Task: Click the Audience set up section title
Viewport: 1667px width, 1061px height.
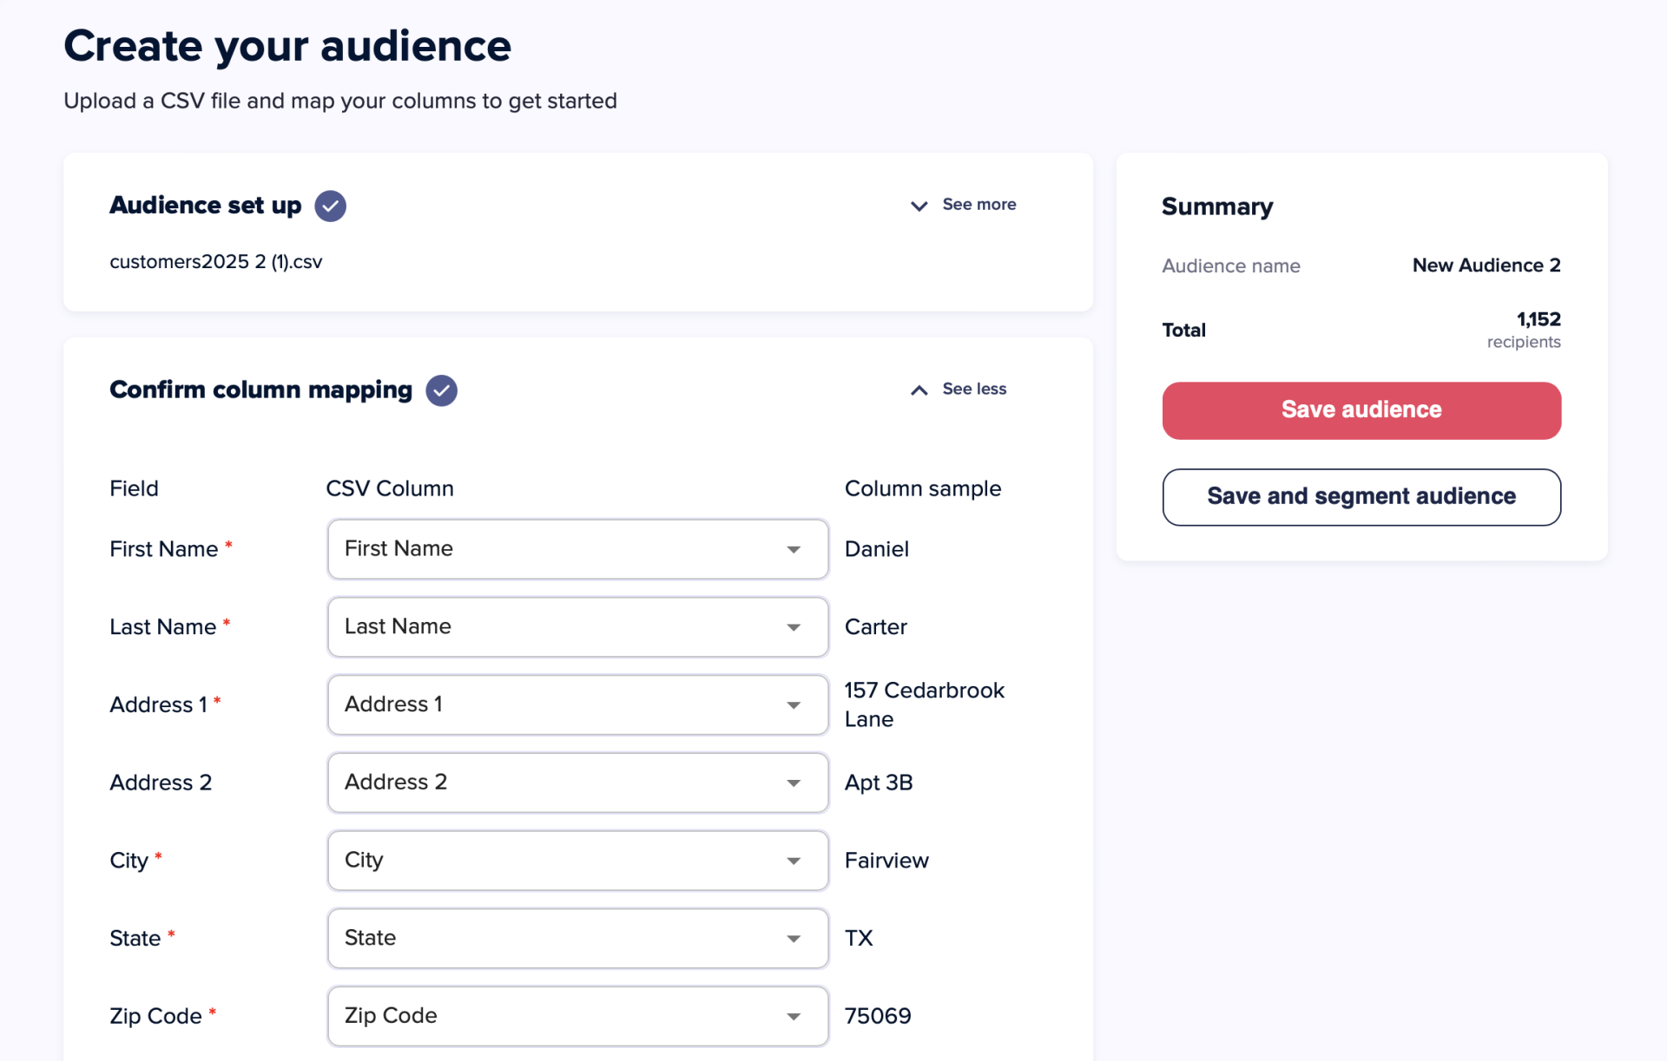Action: 206,206
